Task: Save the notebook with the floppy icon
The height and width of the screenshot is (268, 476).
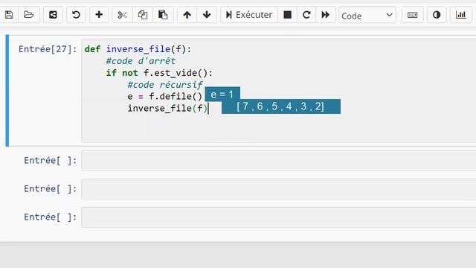Action: click(9, 15)
